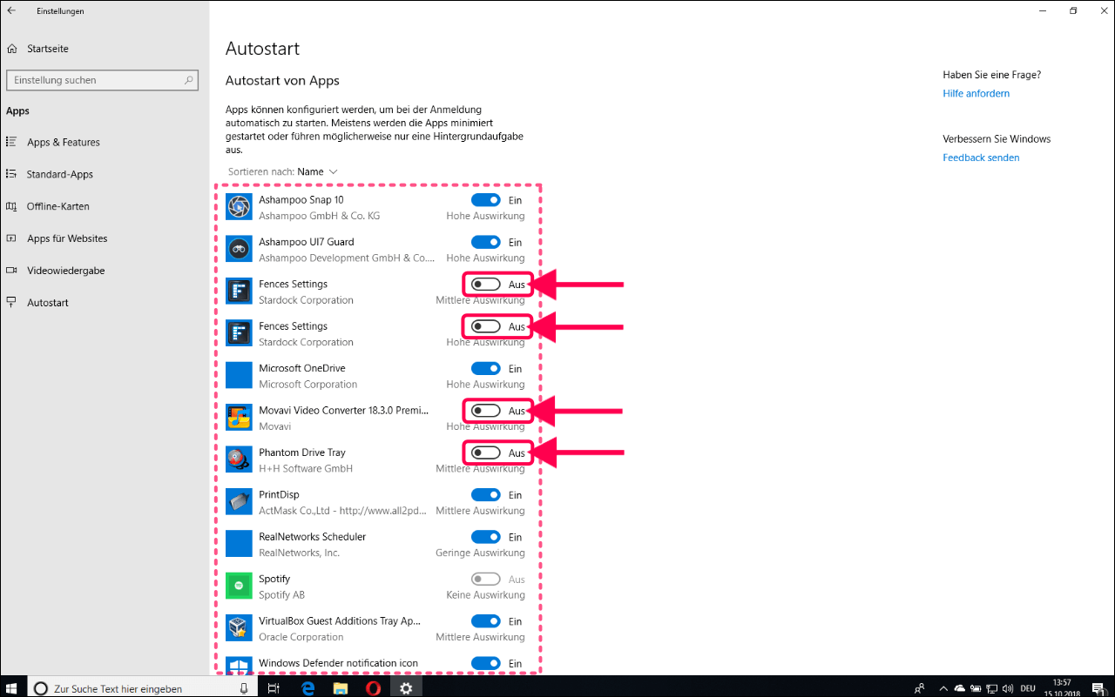Open the Sortieren nach Name dropdown

(283, 171)
